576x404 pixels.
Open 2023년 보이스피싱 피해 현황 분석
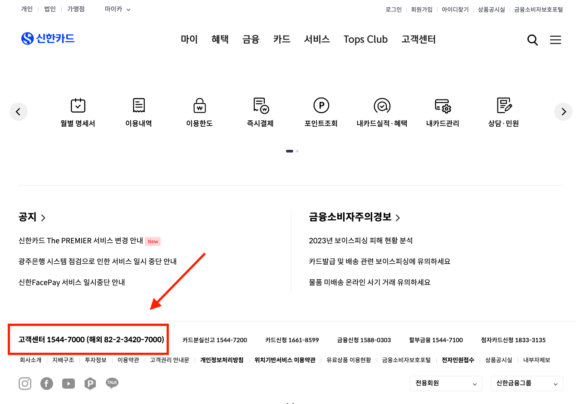[x=361, y=241]
